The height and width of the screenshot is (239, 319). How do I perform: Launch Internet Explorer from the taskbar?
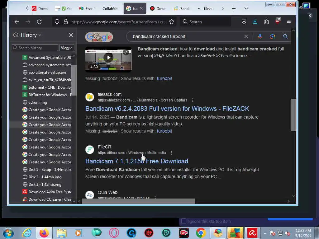[x=27, y=233]
